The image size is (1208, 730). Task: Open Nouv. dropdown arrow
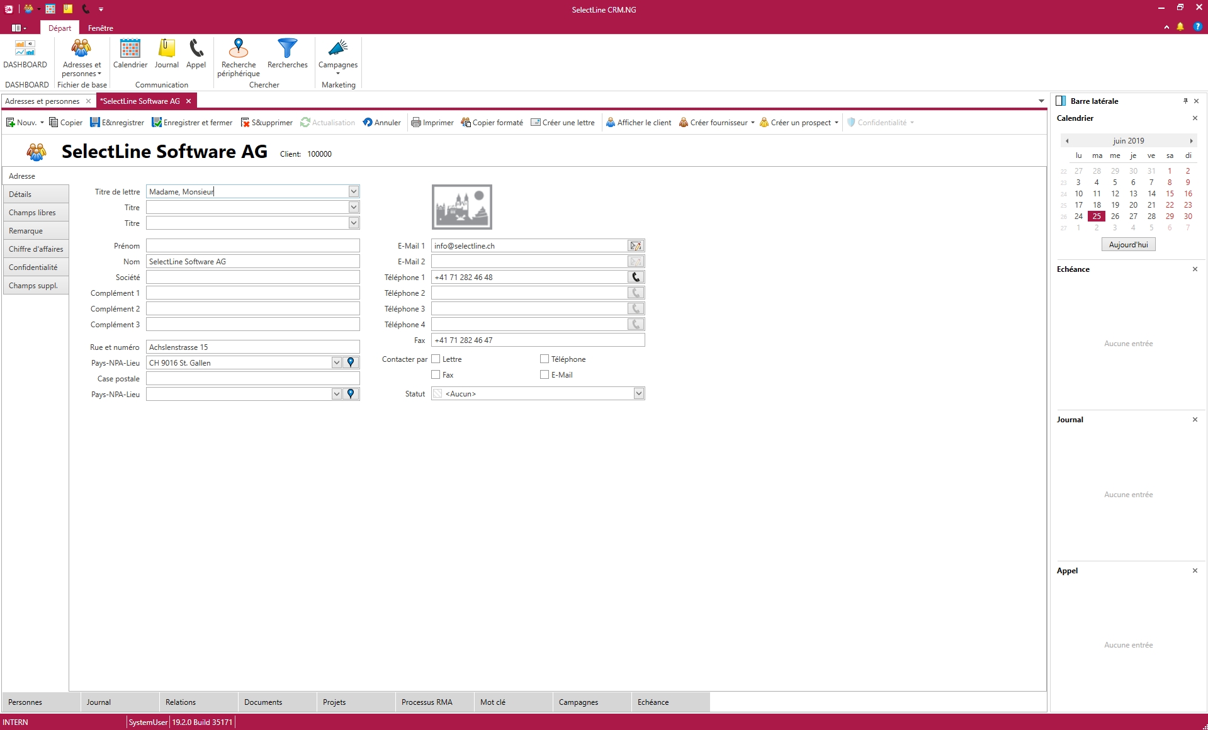click(42, 123)
